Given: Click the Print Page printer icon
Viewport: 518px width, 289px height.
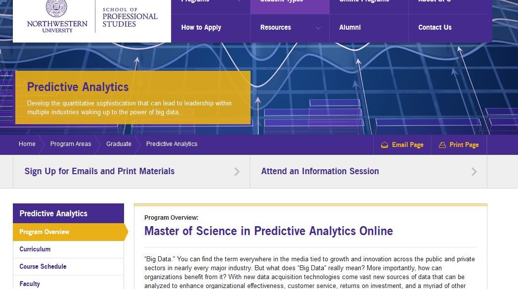Looking at the screenshot, I should (x=442, y=145).
